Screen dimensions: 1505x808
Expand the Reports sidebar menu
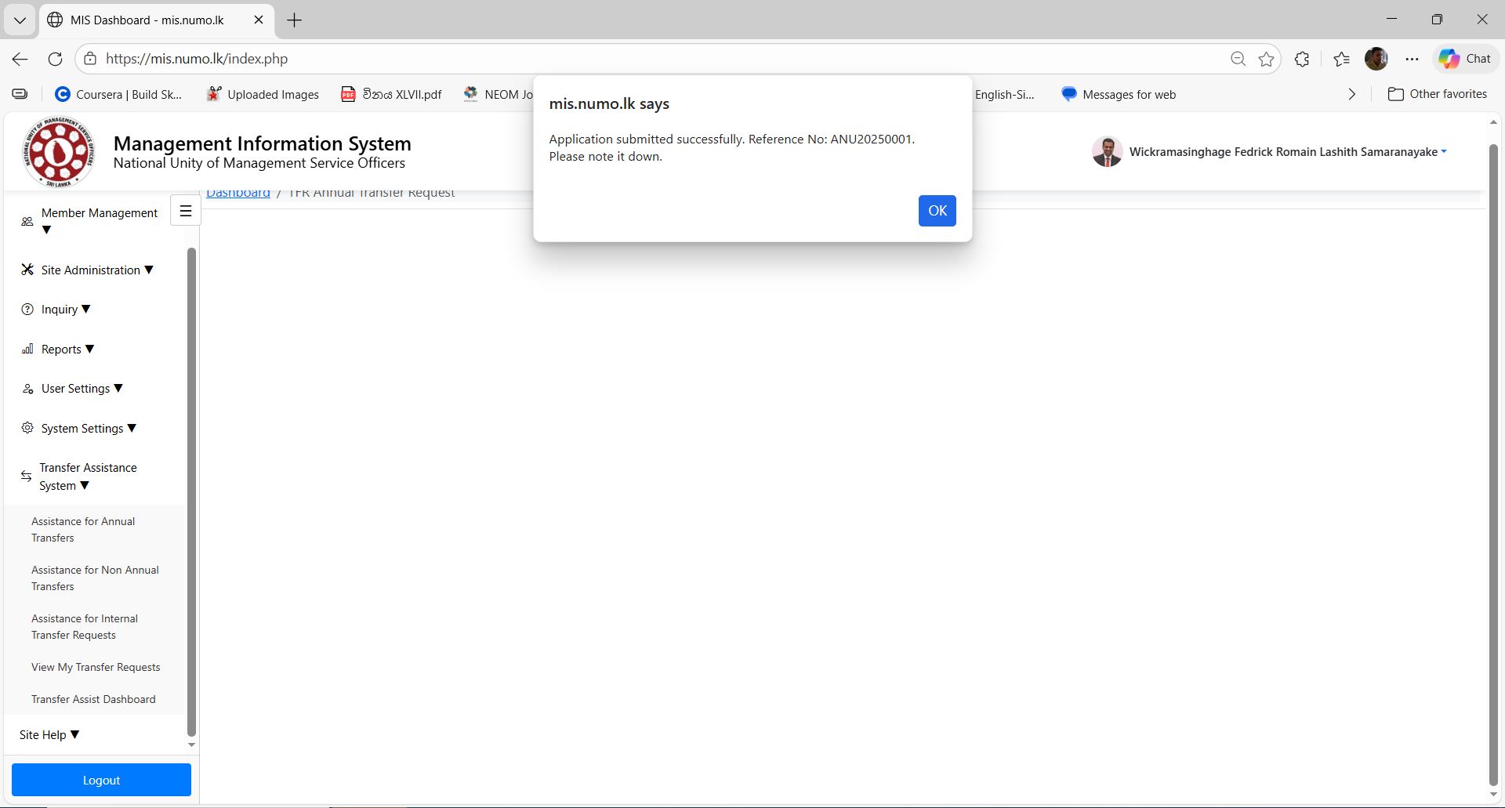(x=61, y=350)
